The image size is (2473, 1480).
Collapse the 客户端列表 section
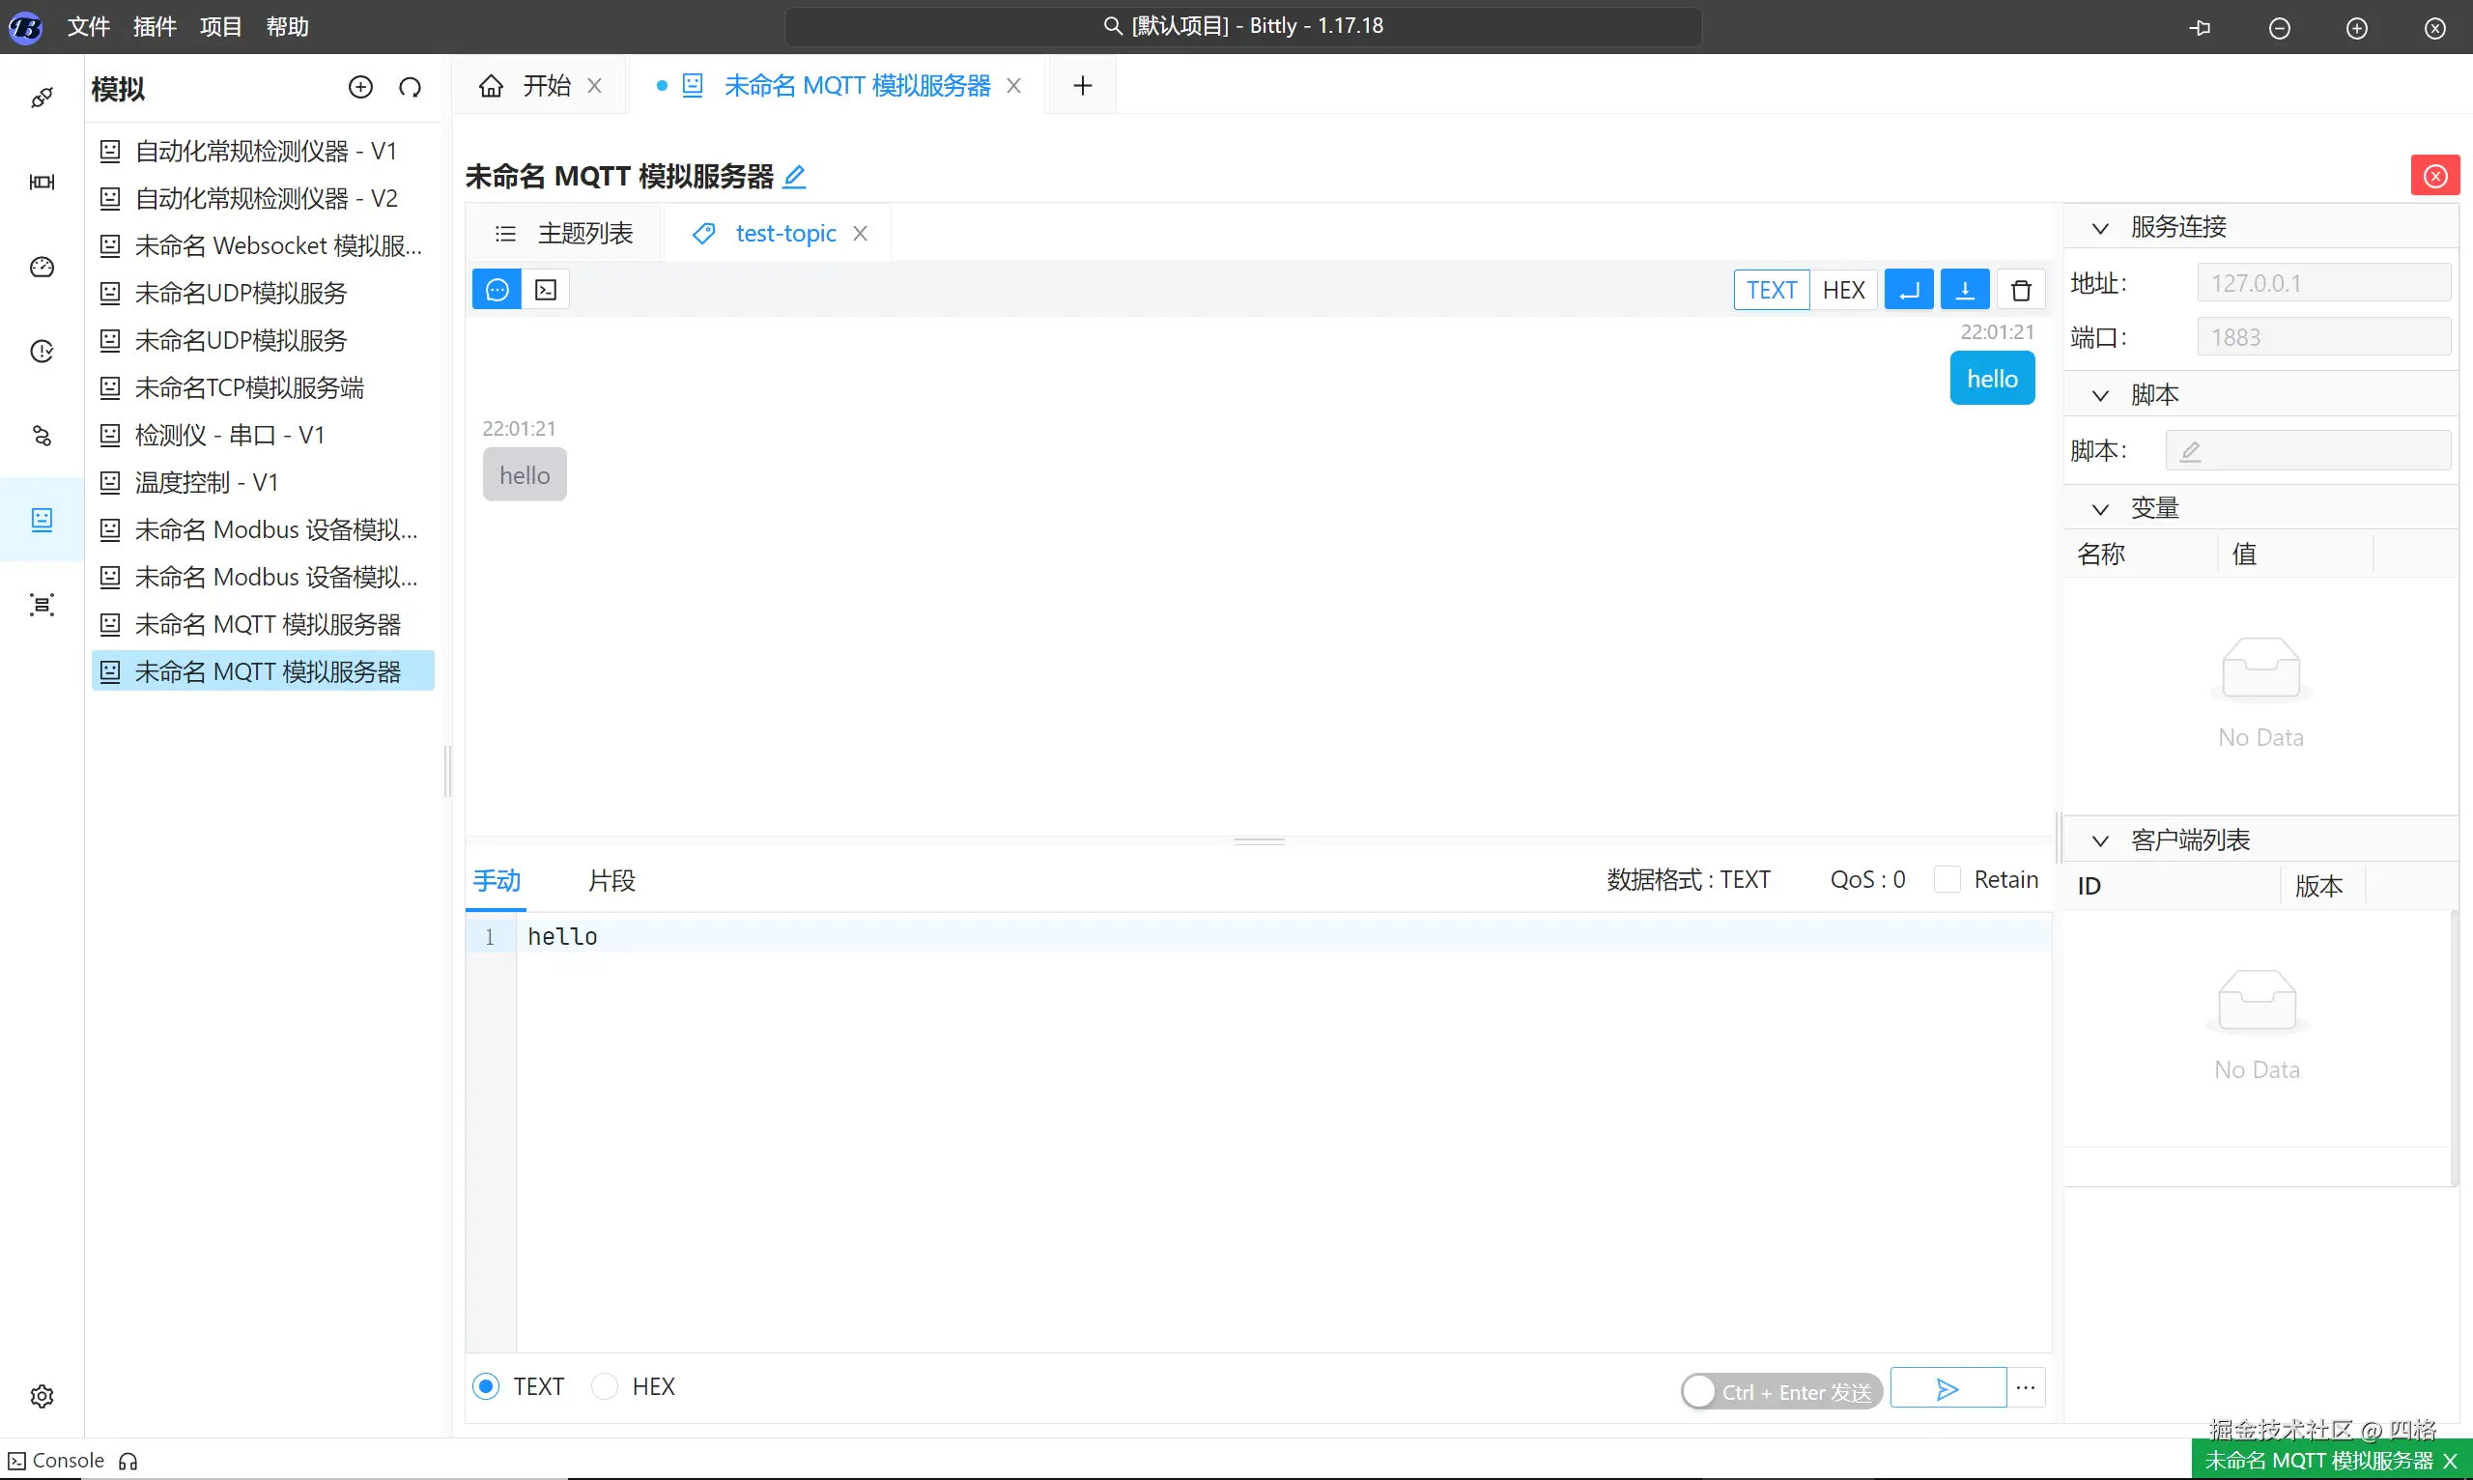pyautogui.click(x=2100, y=840)
